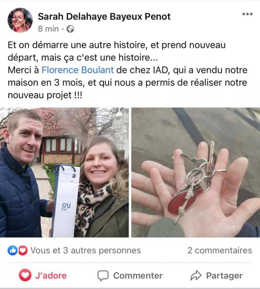Tap the Commenter button label
The width and height of the screenshot is (260, 289).
pyautogui.click(x=138, y=276)
